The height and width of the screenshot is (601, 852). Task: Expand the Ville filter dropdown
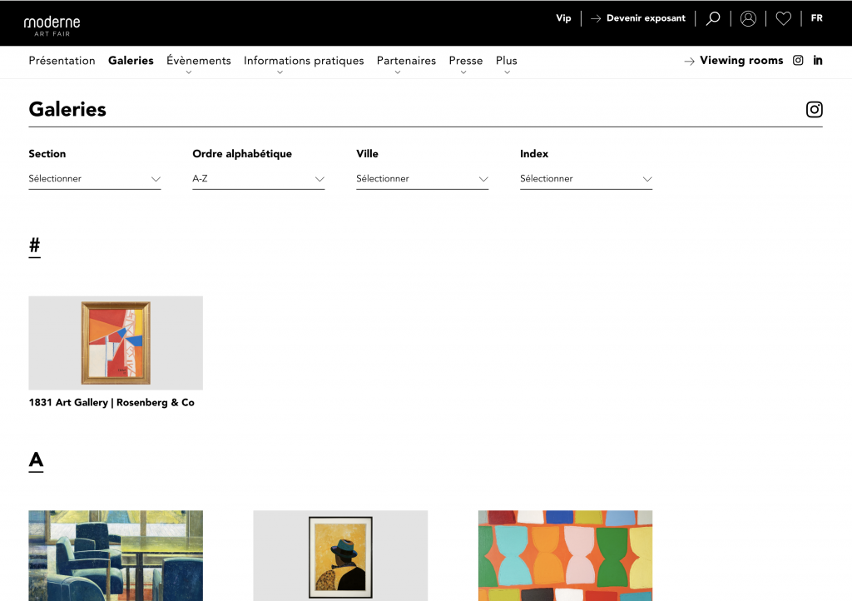click(x=422, y=178)
